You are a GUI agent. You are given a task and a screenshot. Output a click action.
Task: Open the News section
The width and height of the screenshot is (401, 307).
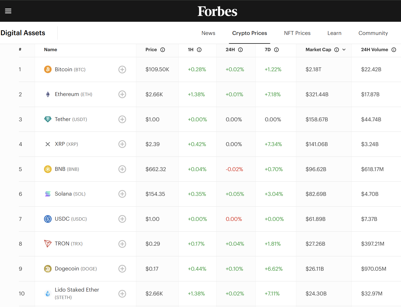208,33
